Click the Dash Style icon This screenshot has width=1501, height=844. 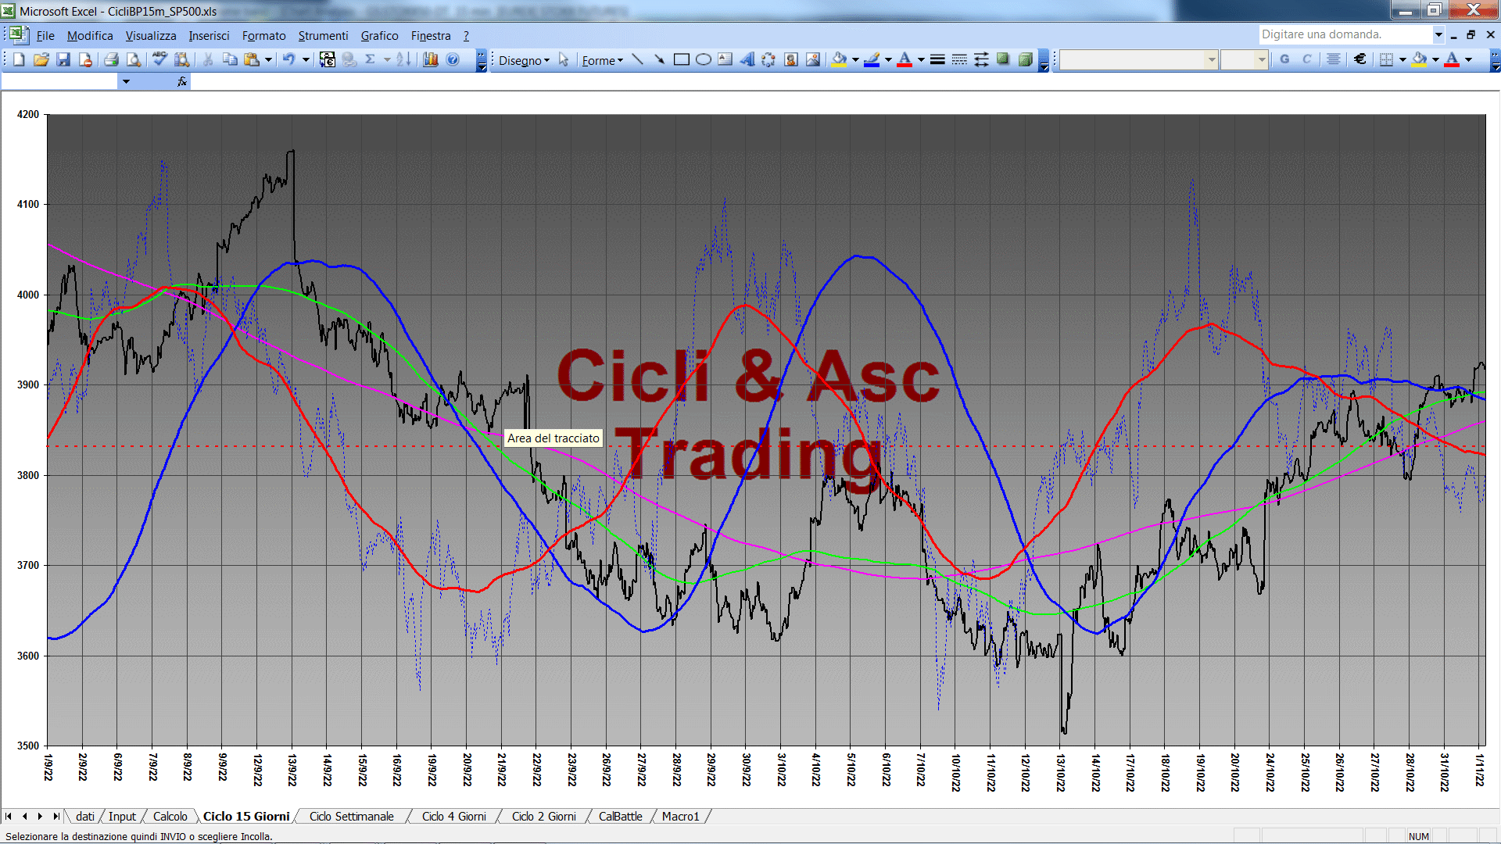point(959,60)
